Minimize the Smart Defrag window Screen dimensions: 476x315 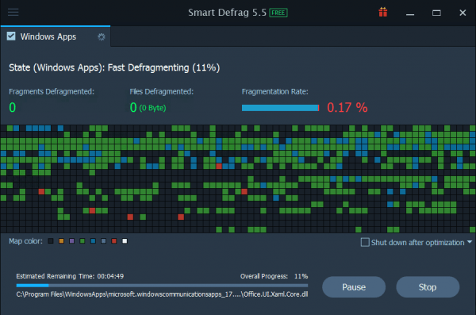click(x=410, y=13)
